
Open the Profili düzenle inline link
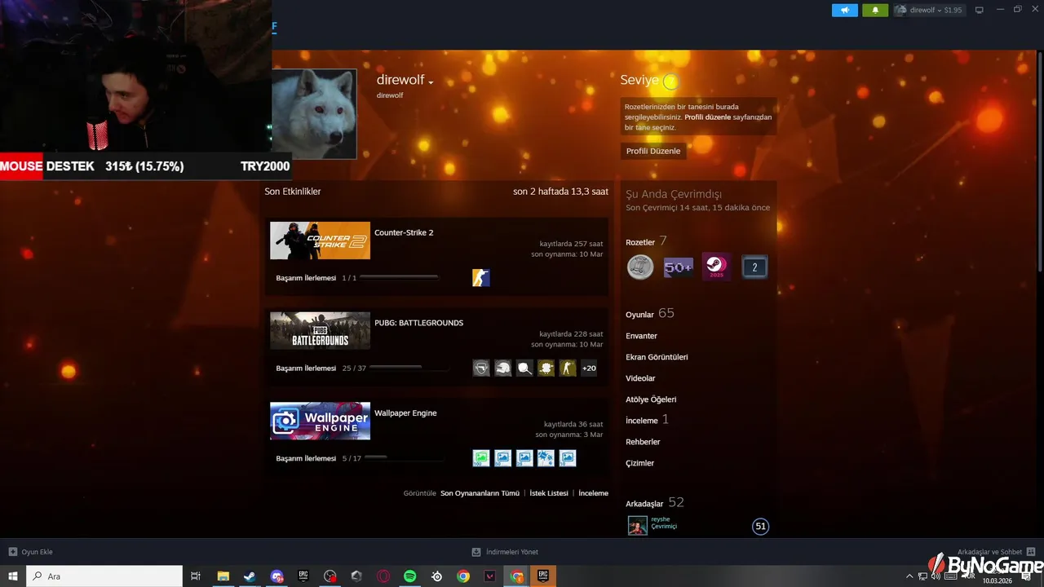pyautogui.click(x=707, y=117)
